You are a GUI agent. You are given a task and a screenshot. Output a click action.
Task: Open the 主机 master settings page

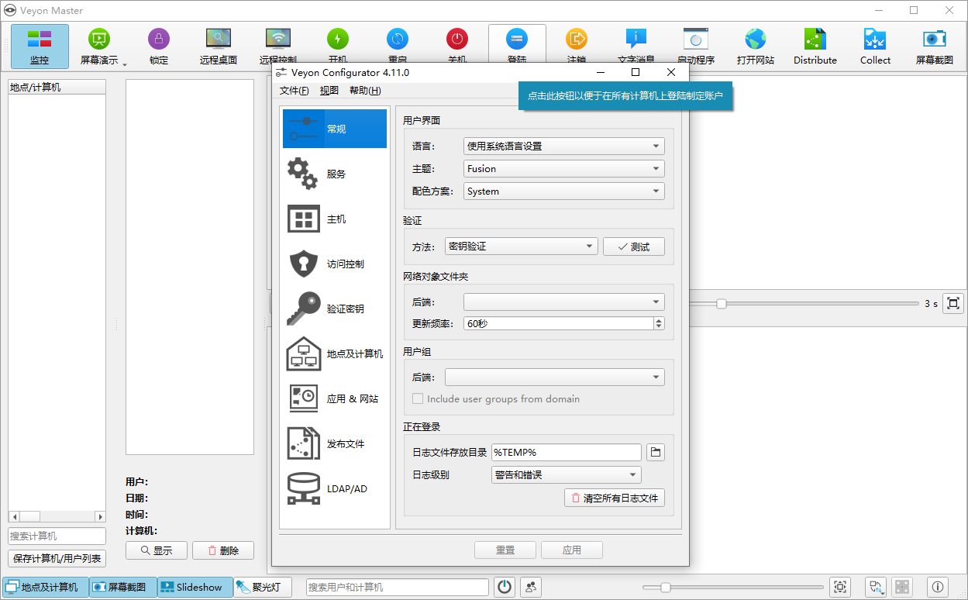tap(335, 219)
